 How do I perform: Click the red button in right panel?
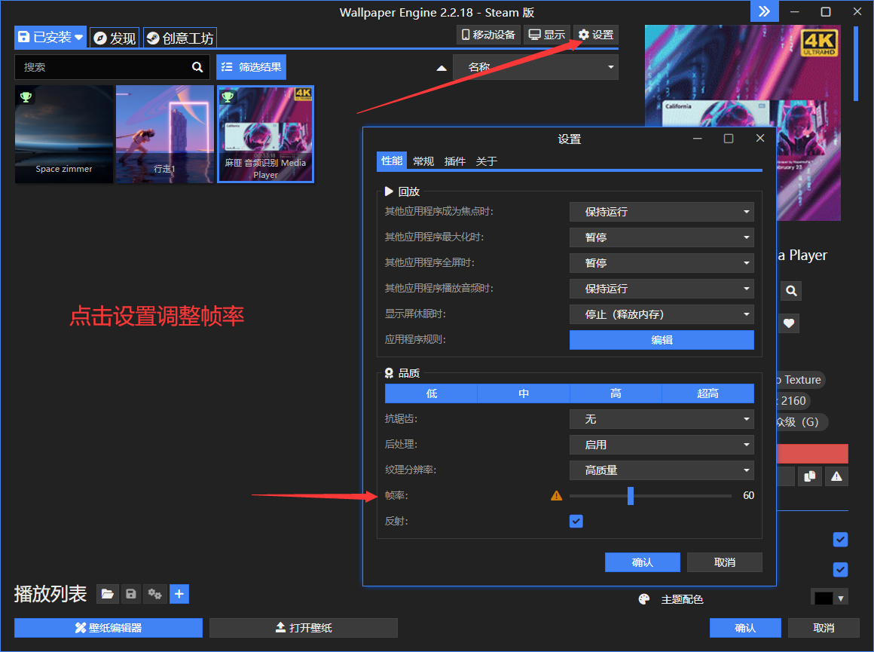pos(812,454)
